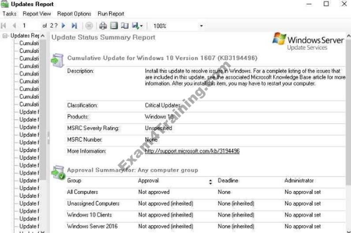Toggle sort arrows on Approval column

coord(210,182)
